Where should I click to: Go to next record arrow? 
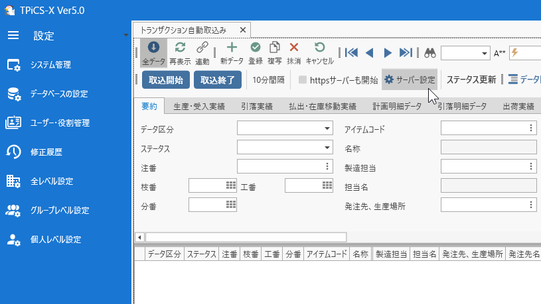388,53
